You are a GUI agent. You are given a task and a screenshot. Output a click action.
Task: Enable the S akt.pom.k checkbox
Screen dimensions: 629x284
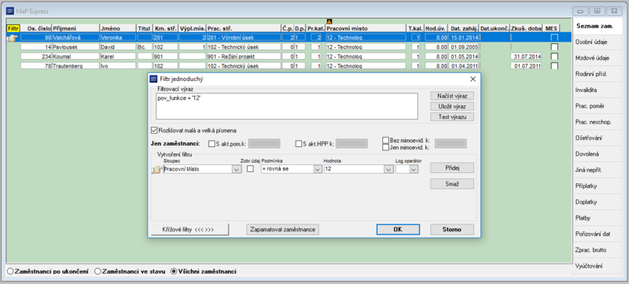(x=212, y=144)
